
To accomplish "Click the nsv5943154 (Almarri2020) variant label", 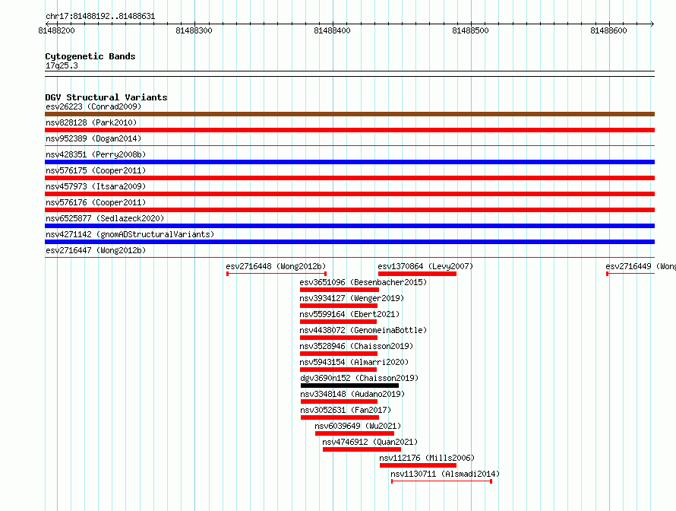I will click(x=354, y=362).
